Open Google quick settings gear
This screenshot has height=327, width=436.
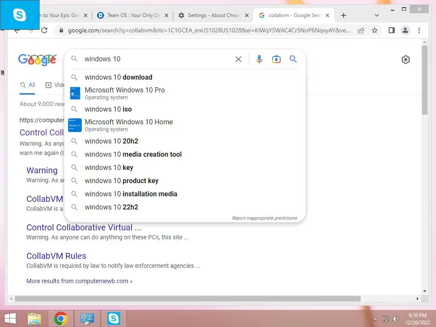pos(406,59)
